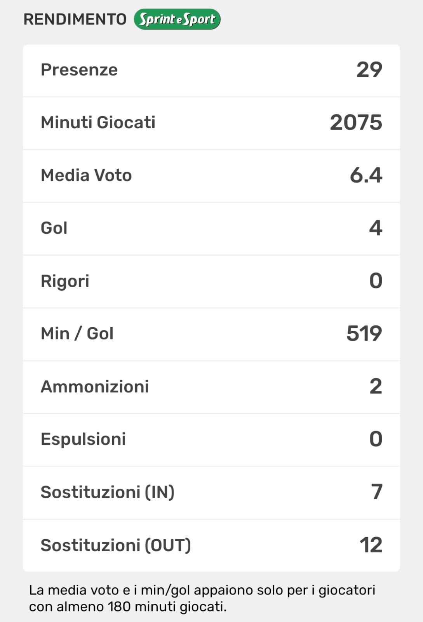
Task: Tap the 519 minutes-per-goal value
Action: 364,334
